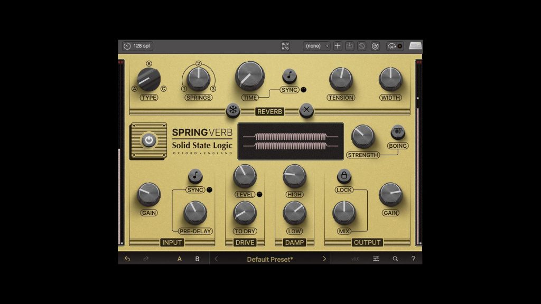Open the (none) dropdown in the toolbar
The height and width of the screenshot is (304, 541).
pyautogui.click(x=316, y=46)
